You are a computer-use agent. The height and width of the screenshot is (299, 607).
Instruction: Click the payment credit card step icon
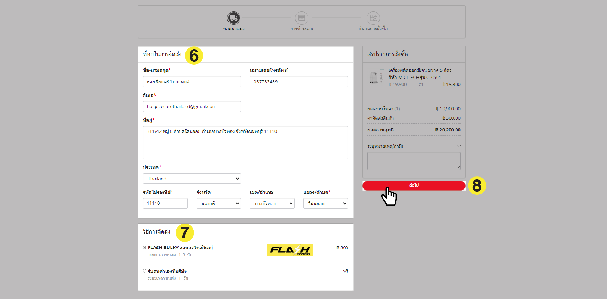pos(302,18)
